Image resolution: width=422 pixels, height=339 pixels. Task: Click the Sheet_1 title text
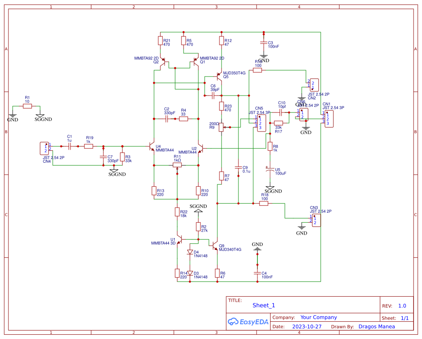[263, 305]
